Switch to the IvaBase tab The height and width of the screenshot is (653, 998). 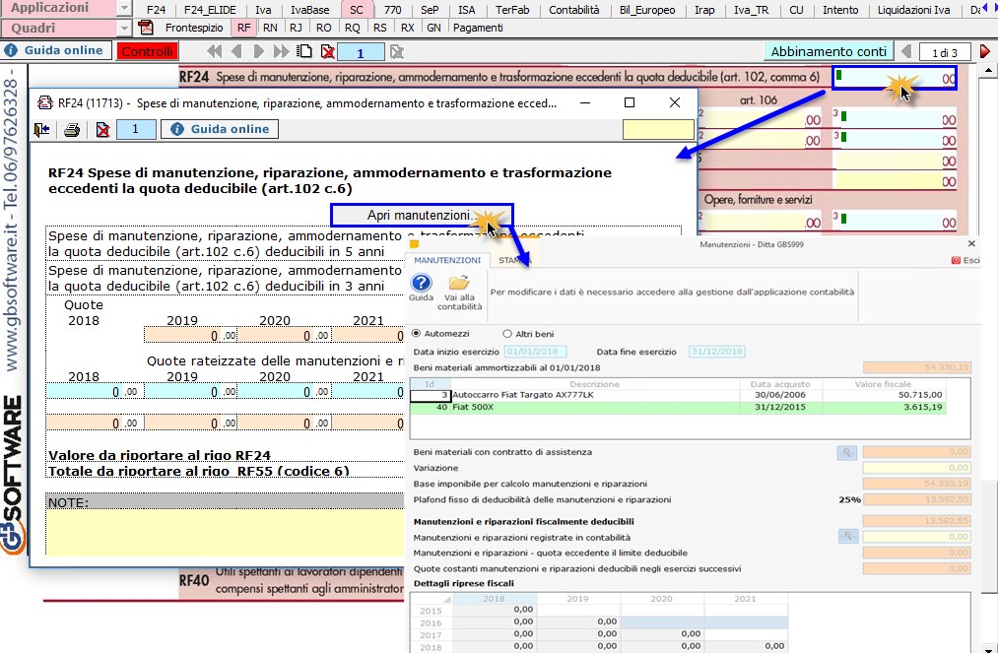coord(310,10)
